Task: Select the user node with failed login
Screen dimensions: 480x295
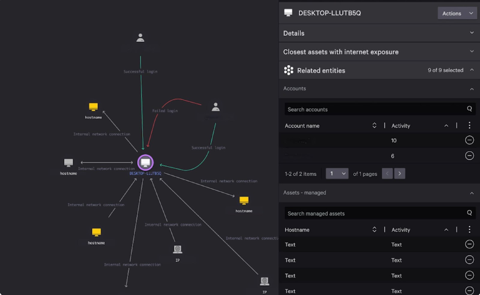Action: click(x=215, y=107)
